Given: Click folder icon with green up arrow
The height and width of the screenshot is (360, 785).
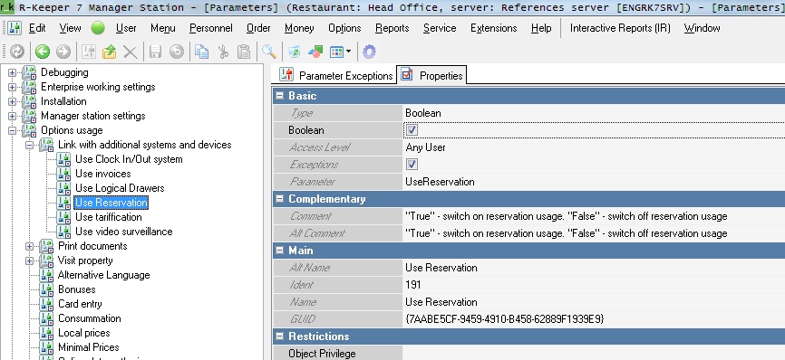Looking at the screenshot, I should tap(109, 52).
